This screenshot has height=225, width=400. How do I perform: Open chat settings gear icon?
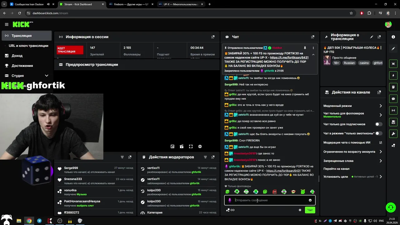coord(300,210)
